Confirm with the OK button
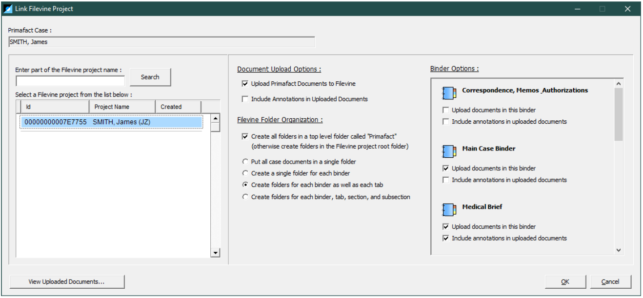Viewport: 643px width, 298px height. pyautogui.click(x=565, y=281)
